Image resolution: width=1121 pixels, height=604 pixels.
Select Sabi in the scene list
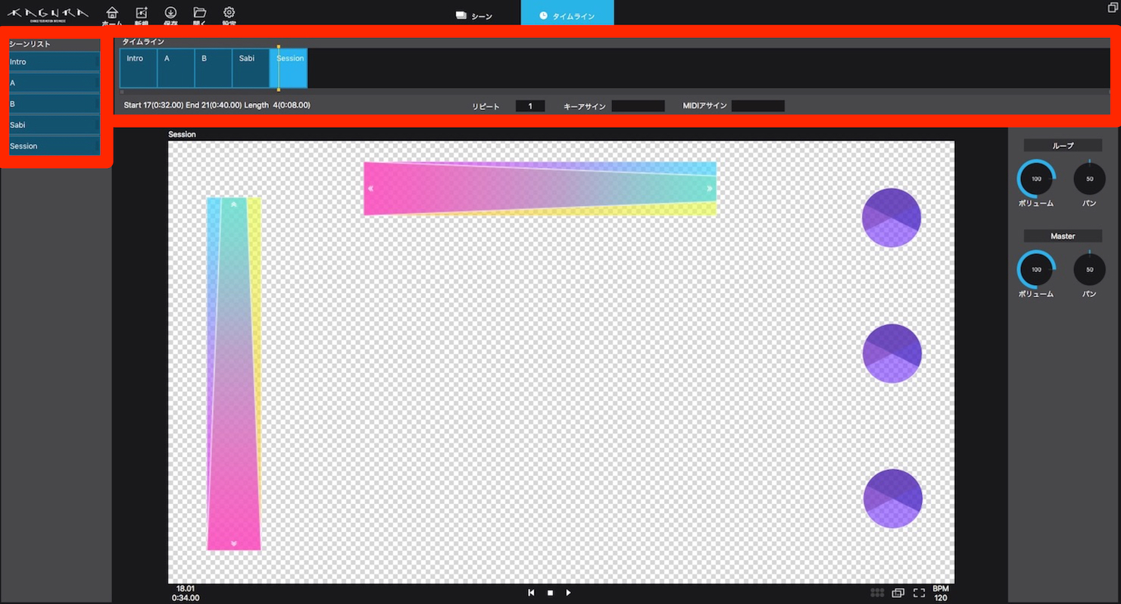54,125
